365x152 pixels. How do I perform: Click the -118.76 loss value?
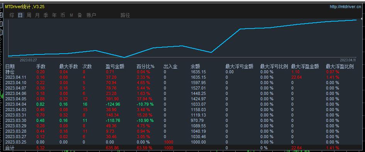tap(113, 120)
